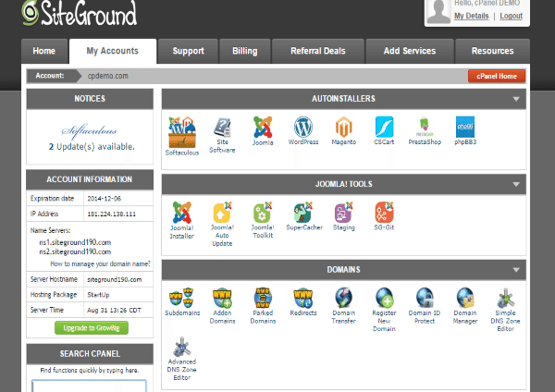Collapse the Autoinstallers section arrow
This screenshot has height=392, width=555.
tap(517, 98)
